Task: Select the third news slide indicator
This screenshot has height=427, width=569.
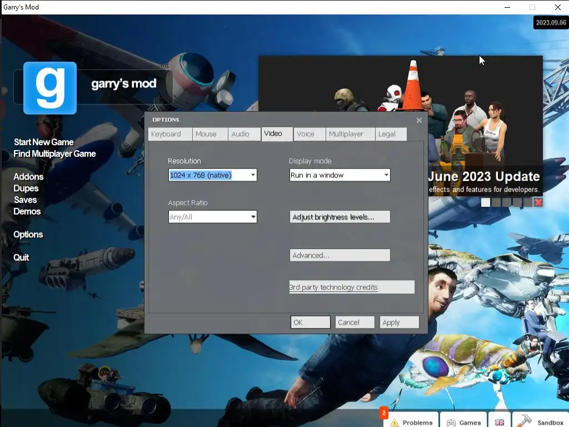Action: [507, 202]
